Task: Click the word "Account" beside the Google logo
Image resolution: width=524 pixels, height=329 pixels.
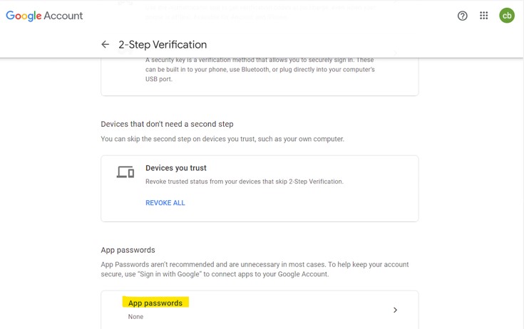Action: pyautogui.click(x=64, y=16)
